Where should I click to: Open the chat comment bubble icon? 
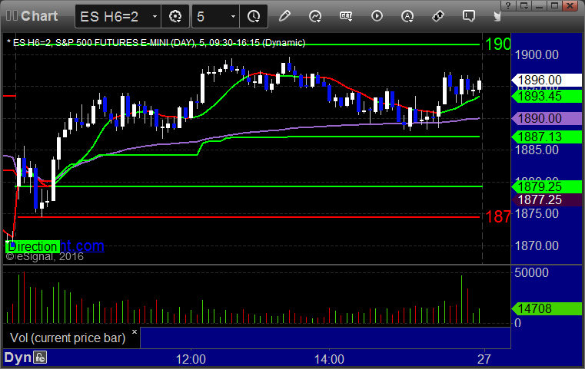tap(469, 16)
